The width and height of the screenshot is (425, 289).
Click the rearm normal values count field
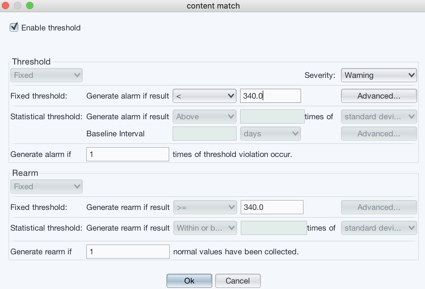(128, 252)
